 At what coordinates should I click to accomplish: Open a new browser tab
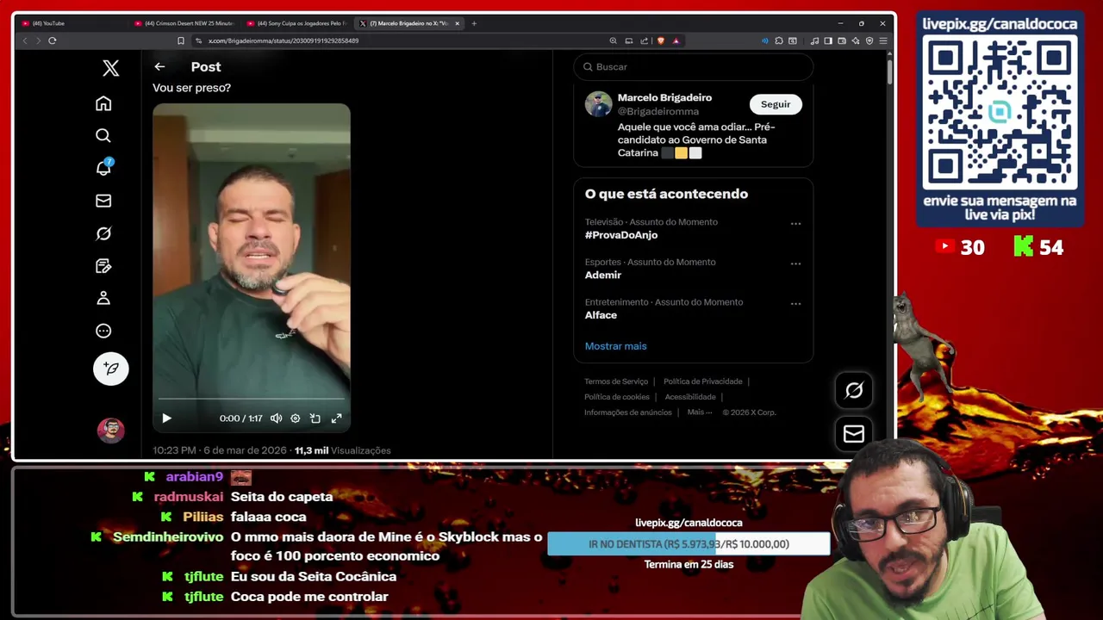(474, 23)
